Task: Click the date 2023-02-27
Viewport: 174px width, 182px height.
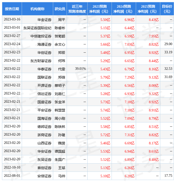Action: click(12, 36)
